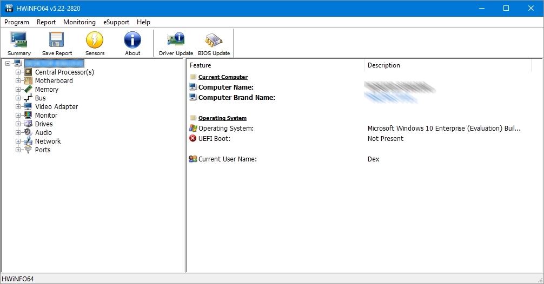Screen dimensions: 544x284
Task: Expand the Drives tree node
Action: coord(18,124)
